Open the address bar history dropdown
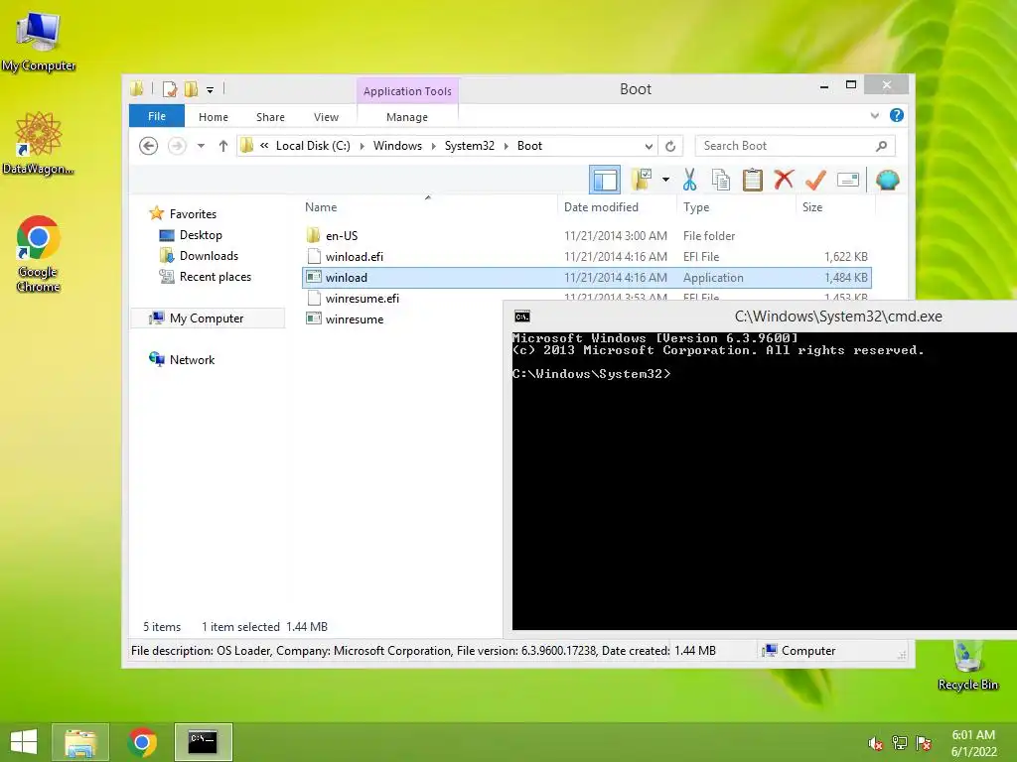The width and height of the screenshot is (1017, 762). [649, 146]
